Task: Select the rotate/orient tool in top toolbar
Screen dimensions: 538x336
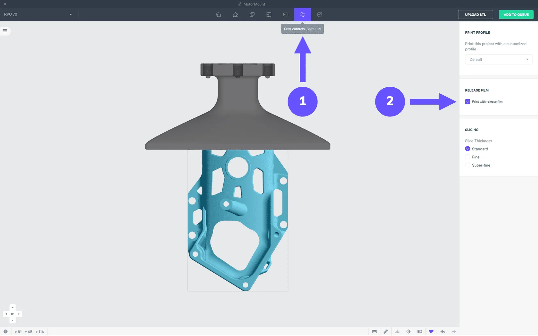Action: [x=218, y=14]
